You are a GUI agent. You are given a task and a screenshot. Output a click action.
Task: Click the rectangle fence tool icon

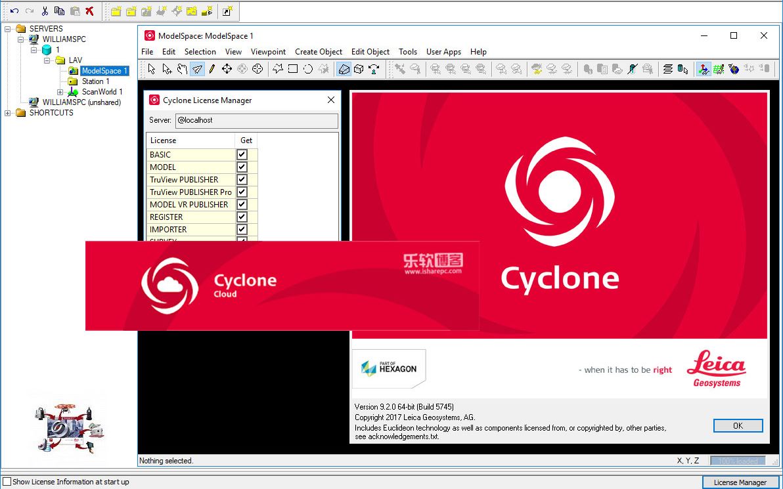click(293, 69)
